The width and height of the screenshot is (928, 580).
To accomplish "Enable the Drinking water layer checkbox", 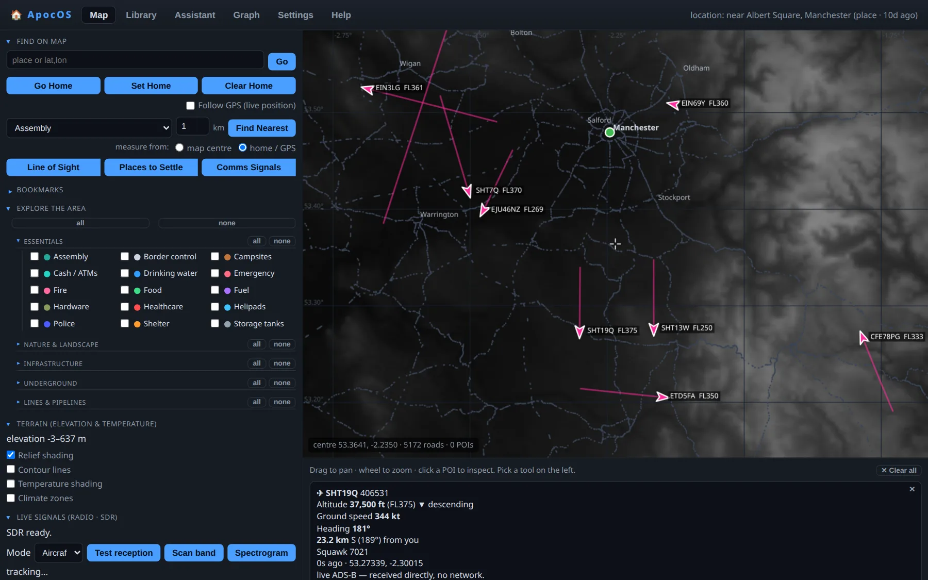I will click(125, 273).
